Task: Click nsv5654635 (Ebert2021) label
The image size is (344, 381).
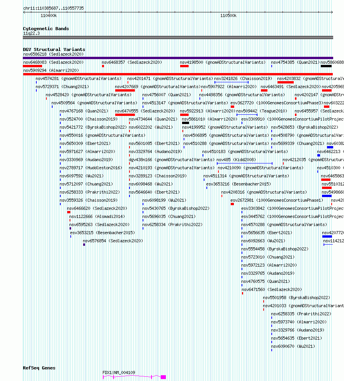Action: coord(296,338)
